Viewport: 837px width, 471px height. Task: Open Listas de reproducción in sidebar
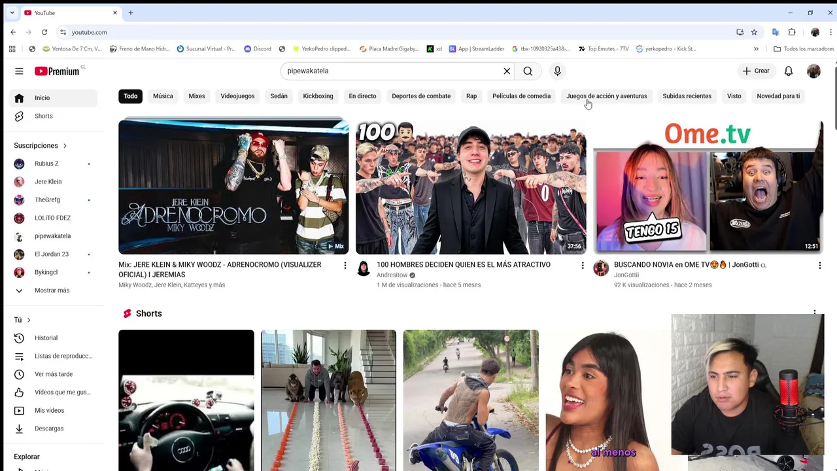(x=54, y=356)
